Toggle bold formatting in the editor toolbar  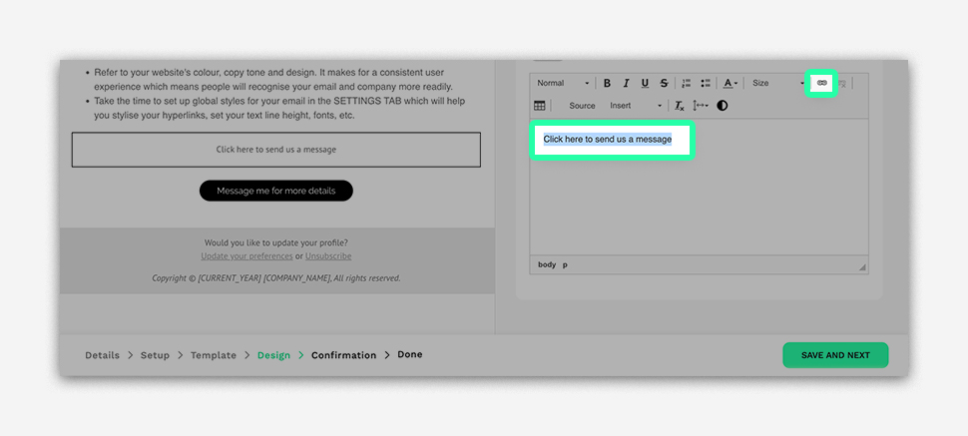[607, 83]
